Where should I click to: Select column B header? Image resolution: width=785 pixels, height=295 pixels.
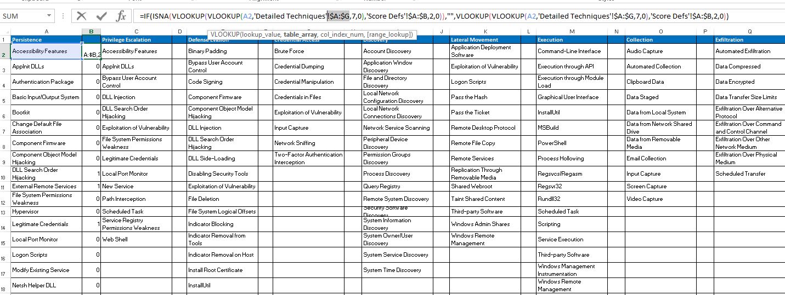coord(91,32)
